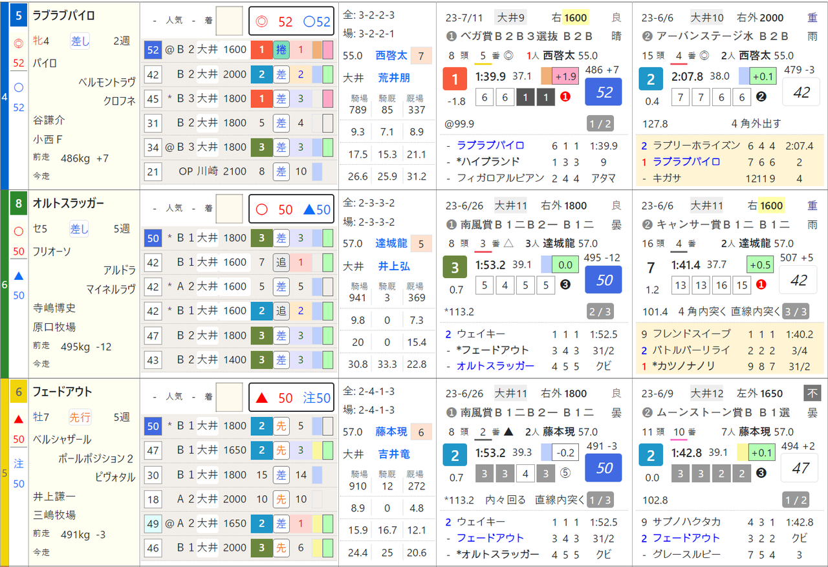Viewport: 828px width, 567px height.
Task: Click the orange 1st-place badge in the ベガ賞 race
Action: tap(455, 80)
